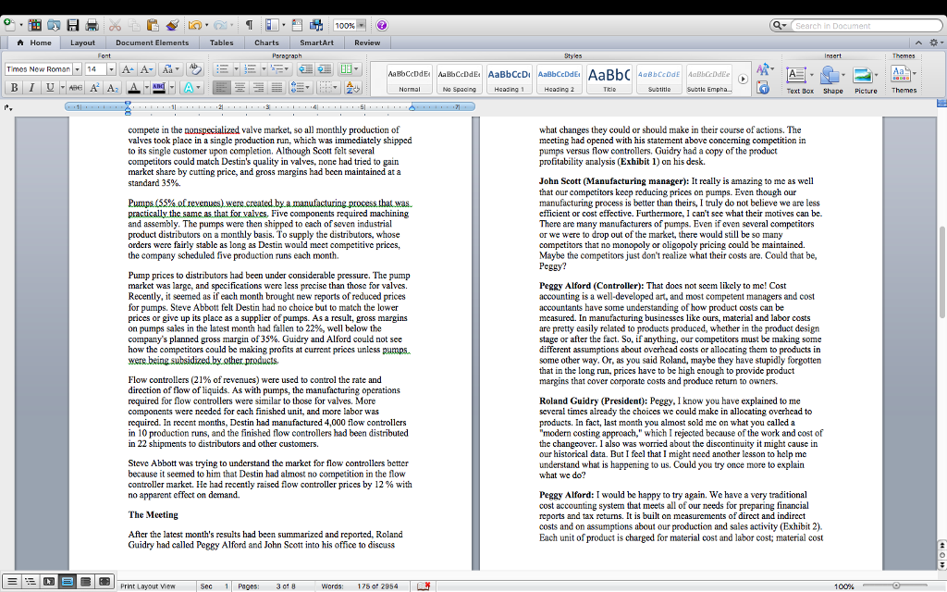Click the Search in Document field
The height and width of the screenshot is (592, 947).
(x=866, y=25)
